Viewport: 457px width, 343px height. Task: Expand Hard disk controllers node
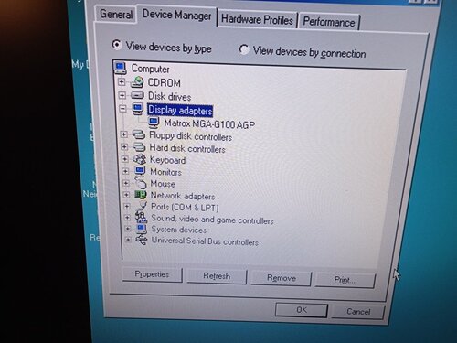pyautogui.click(x=124, y=147)
